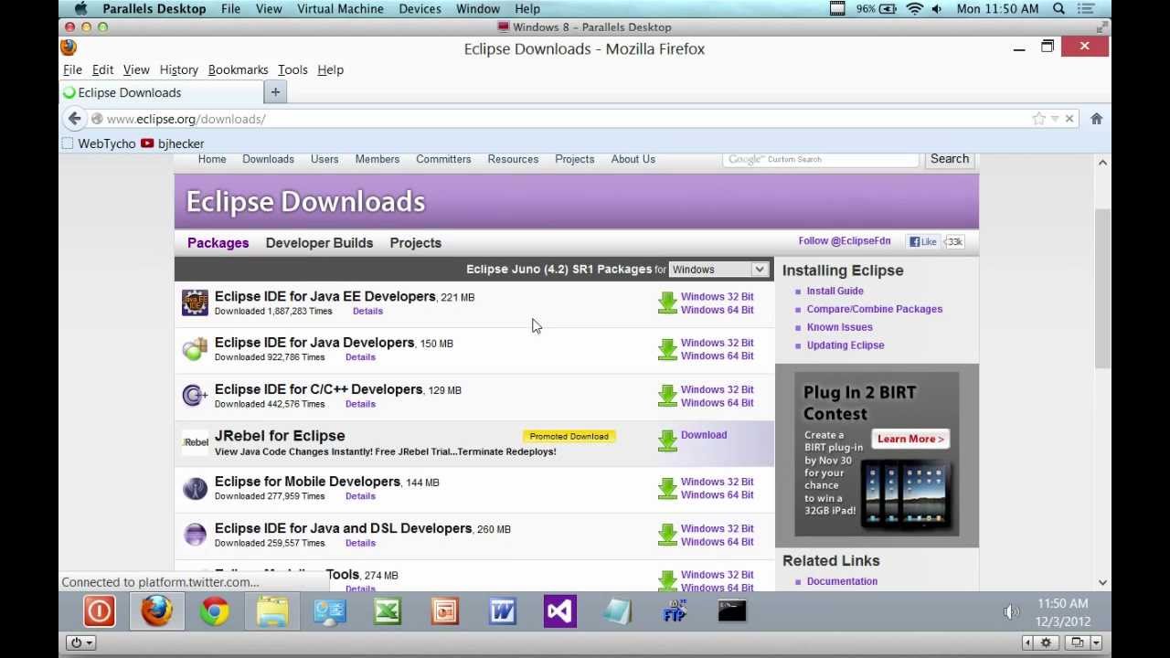Image resolution: width=1170 pixels, height=658 pixels.
Task: Open Firefox File menu
Action: pyautogui.click(x=72, y=69)
